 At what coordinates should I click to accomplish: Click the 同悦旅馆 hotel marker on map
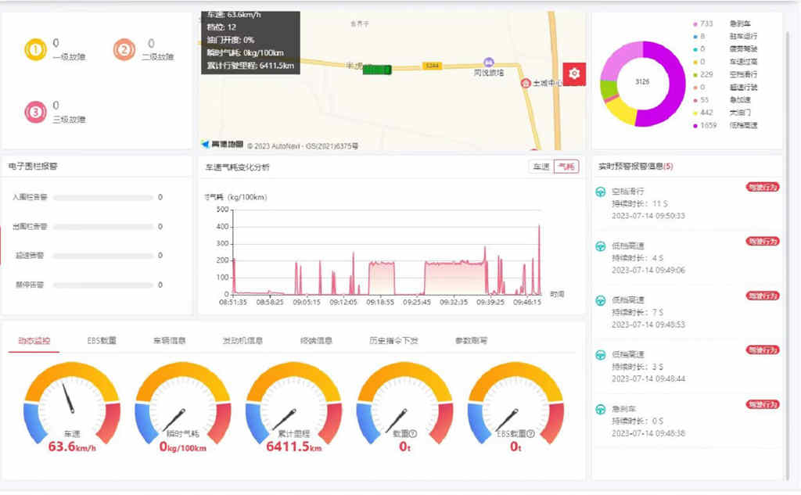(x=489, y=63)
